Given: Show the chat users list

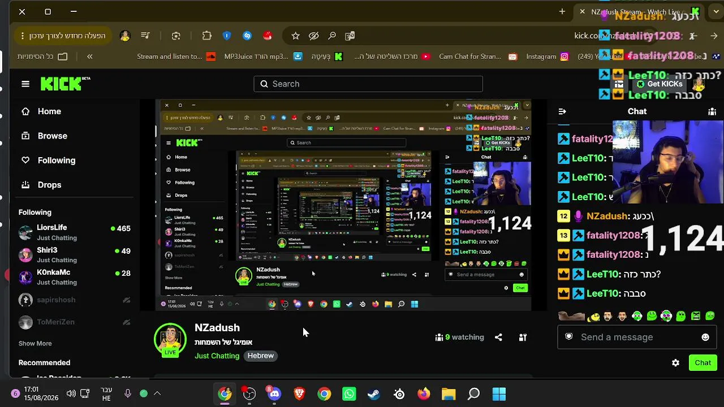Looking at the screenshot, I should click(712, 111).
